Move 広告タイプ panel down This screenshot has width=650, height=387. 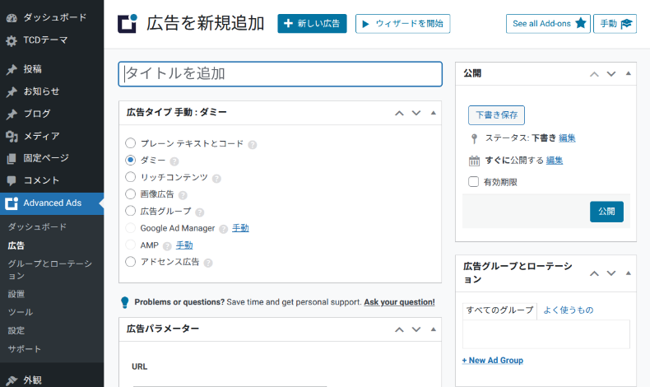tap(416, 113)
